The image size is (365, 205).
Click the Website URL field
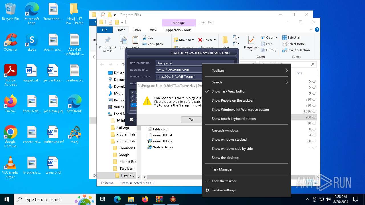[179, 69]
